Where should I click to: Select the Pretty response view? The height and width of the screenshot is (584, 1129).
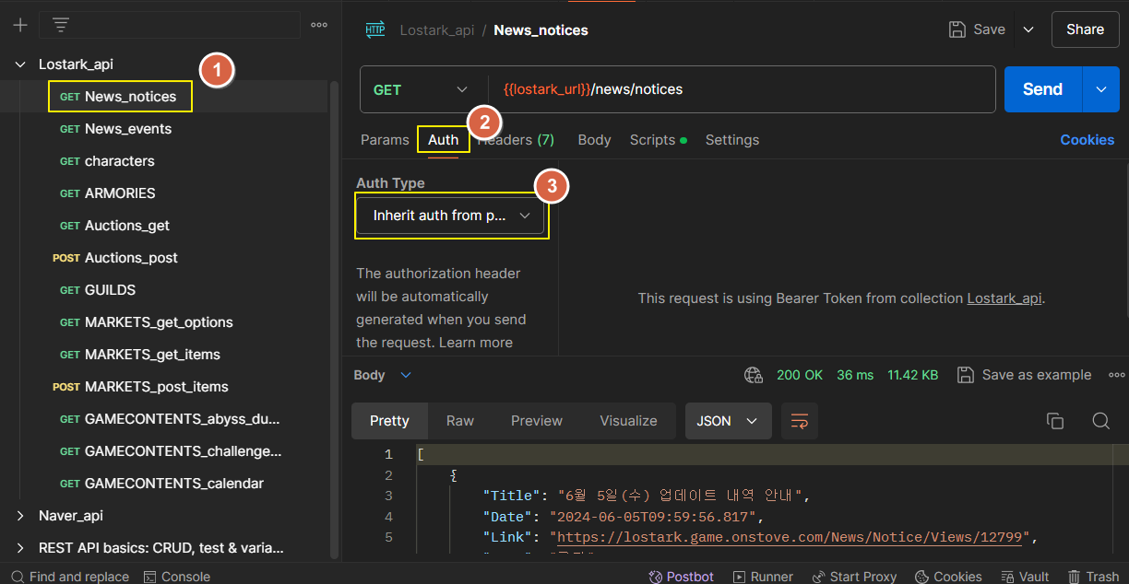pyautogui.click(x=389, y=421)
